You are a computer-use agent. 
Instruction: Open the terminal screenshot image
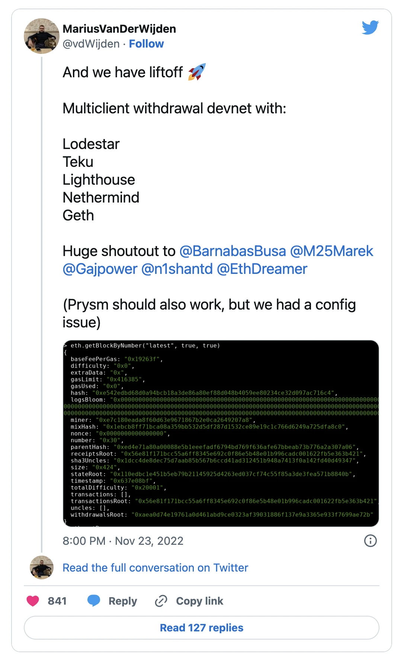[x=221, y=433]
